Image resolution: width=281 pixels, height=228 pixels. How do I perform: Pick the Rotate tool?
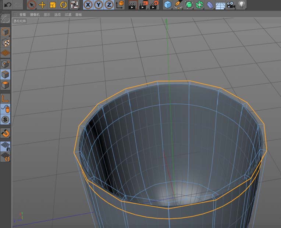pos(63,5)
